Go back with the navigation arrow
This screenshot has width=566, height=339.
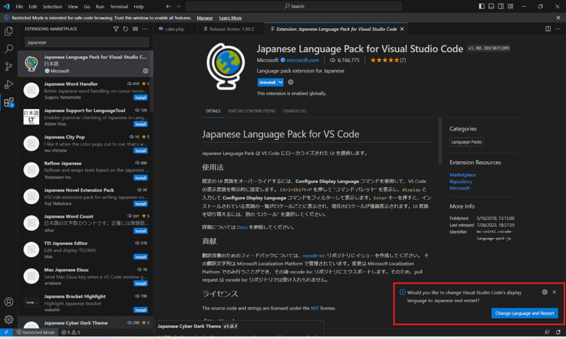click(x=168, y=6)
